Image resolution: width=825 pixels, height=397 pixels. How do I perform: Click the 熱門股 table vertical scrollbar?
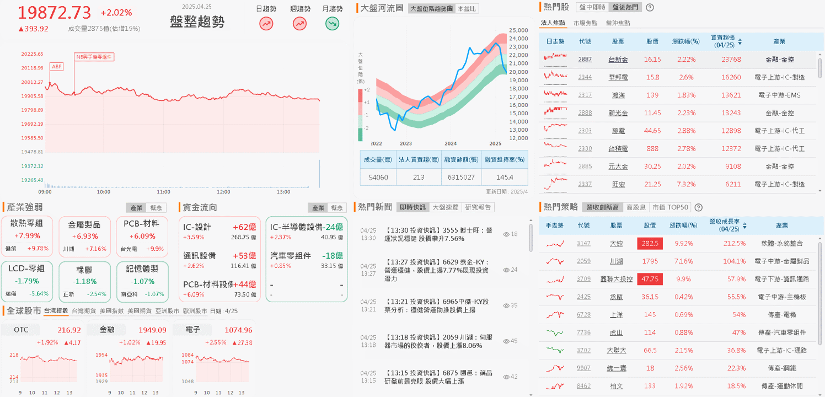[x=820, y=69]
